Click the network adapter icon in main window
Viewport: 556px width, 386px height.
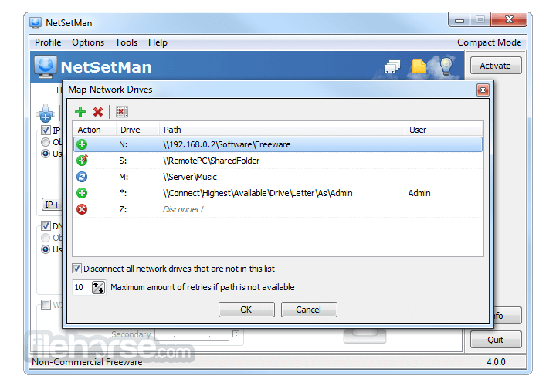click(x=45, y=113)
